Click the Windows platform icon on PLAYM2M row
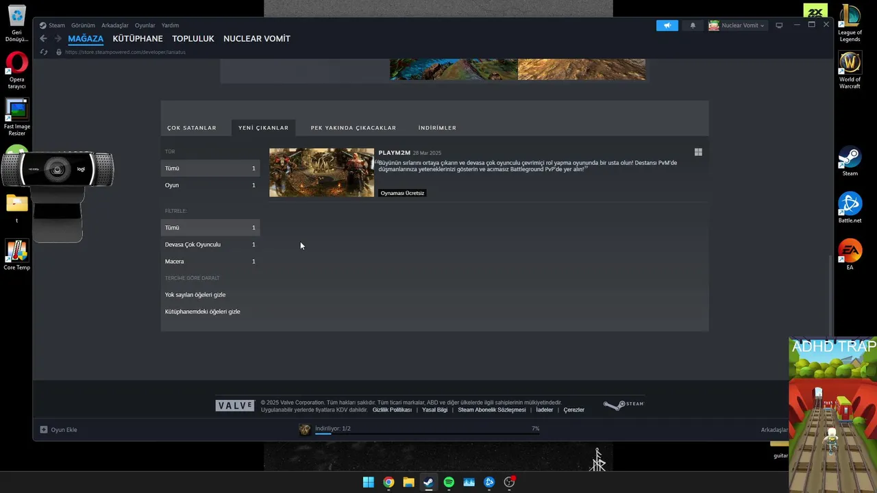This screenshot has width=877, height=493. click(698, 153)
